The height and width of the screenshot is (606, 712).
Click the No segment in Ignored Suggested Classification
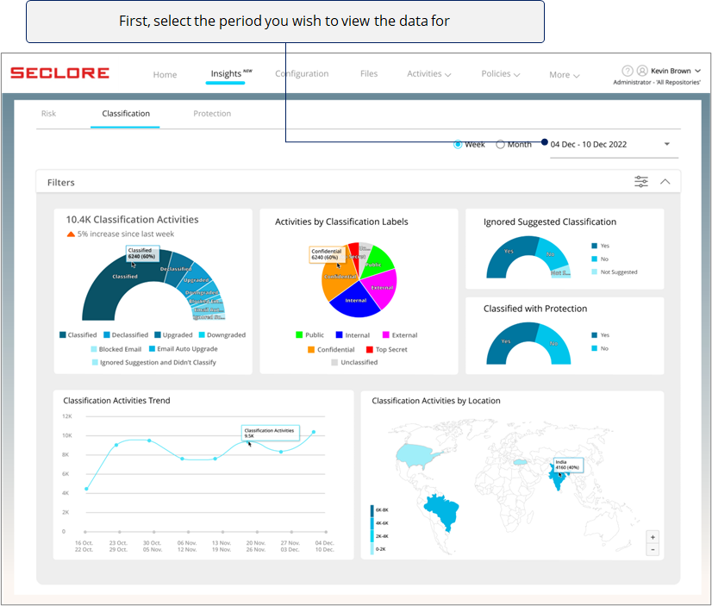551,253
